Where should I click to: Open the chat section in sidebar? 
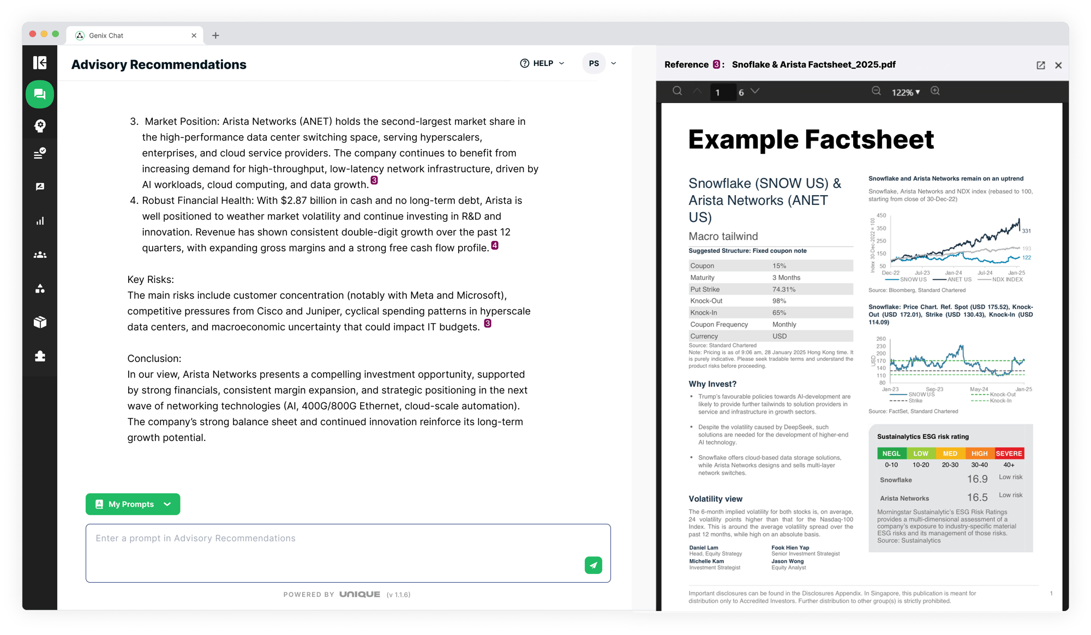tap(40, 94)
